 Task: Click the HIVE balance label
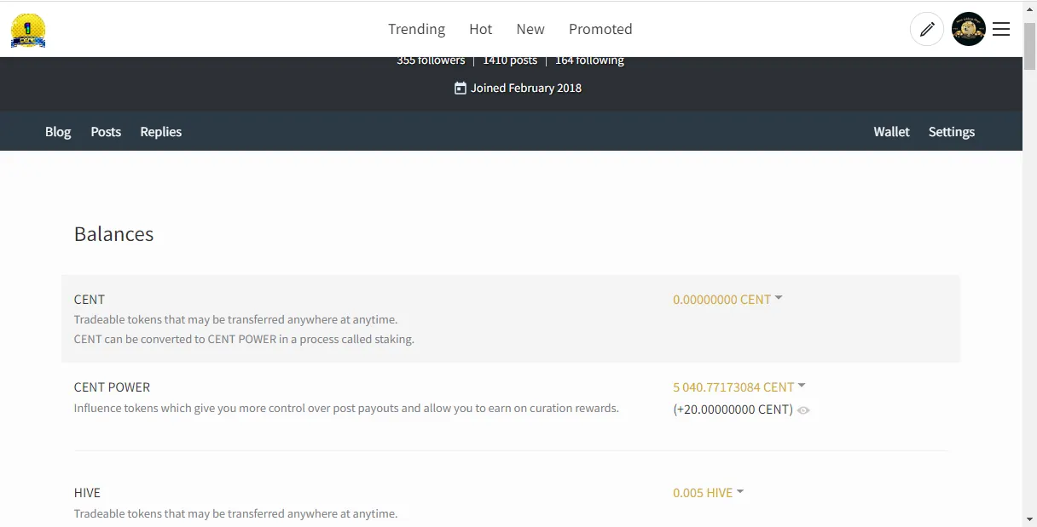tap(87, 492)
